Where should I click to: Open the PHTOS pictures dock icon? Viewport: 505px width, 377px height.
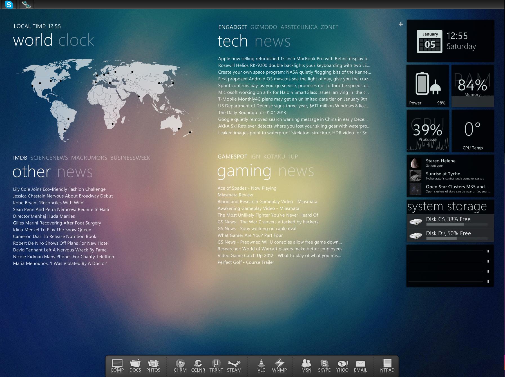click(153, 366)
